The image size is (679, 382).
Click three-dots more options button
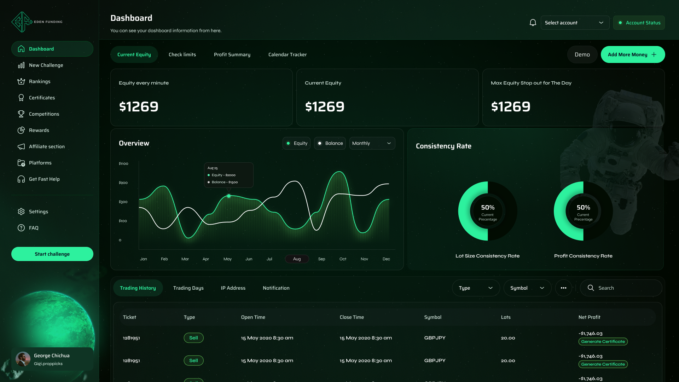(x=563, y=288)
